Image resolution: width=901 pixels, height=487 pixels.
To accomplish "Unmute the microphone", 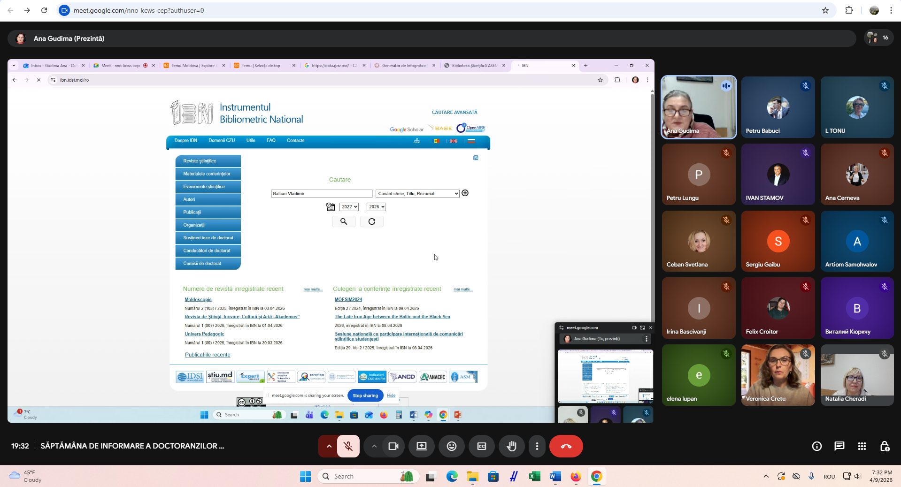I will pos(348,446).
